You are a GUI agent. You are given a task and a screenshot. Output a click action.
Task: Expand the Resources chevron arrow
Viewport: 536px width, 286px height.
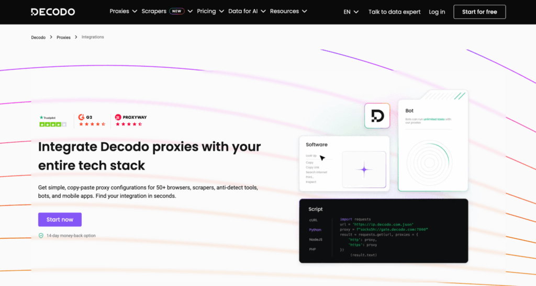pyautogui.click(x=305, y=12)
